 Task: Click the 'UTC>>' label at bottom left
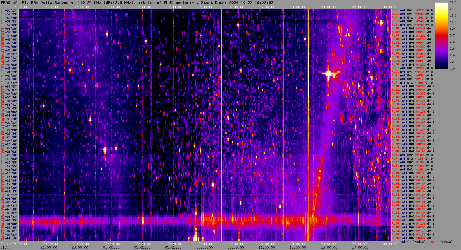(x=6, y=247)
